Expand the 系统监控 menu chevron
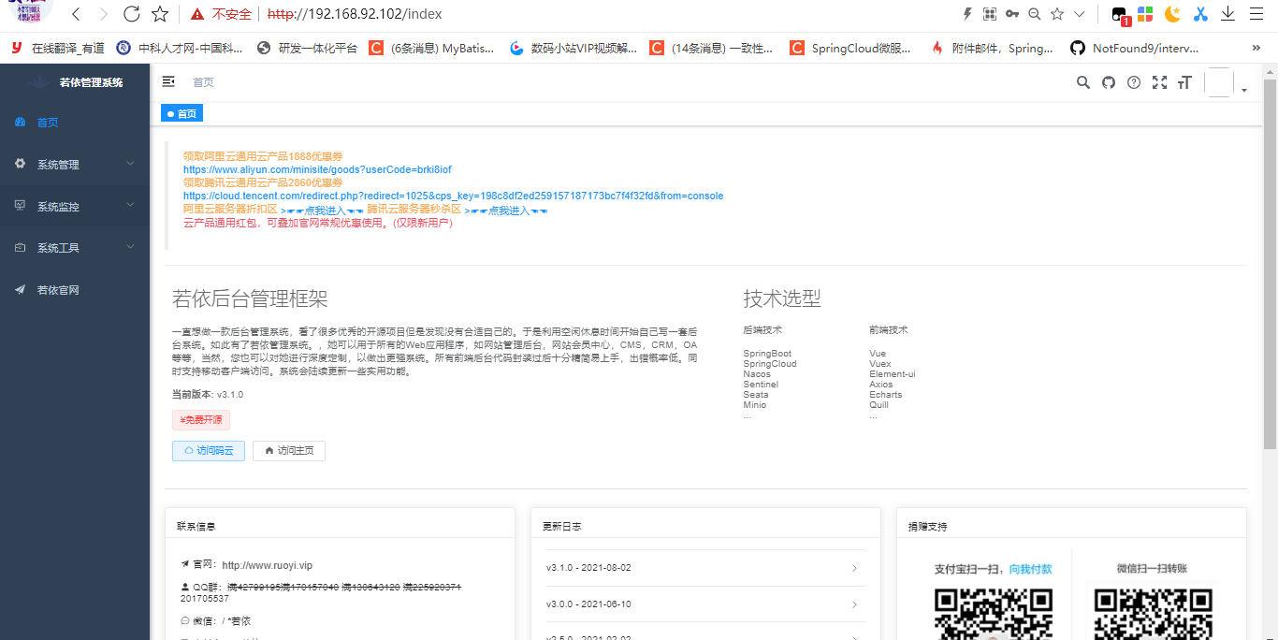Screen dimensions: 1278x640 click(130, 206)
